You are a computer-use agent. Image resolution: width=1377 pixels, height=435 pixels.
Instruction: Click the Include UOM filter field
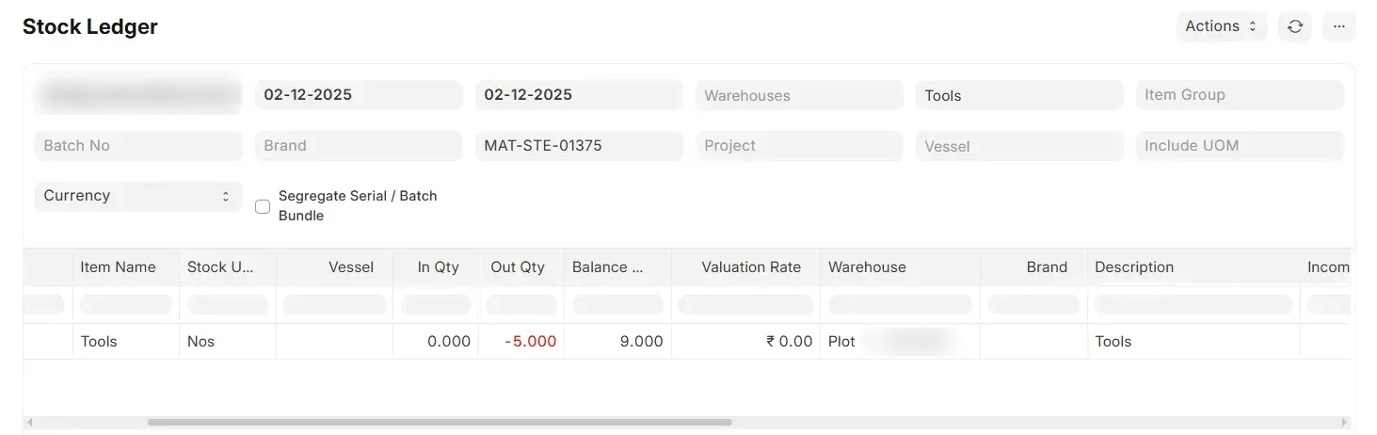coord(1240,146)
